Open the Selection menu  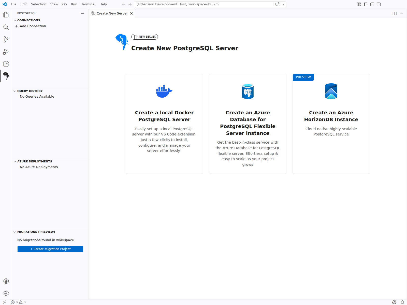tap(39, 4)
